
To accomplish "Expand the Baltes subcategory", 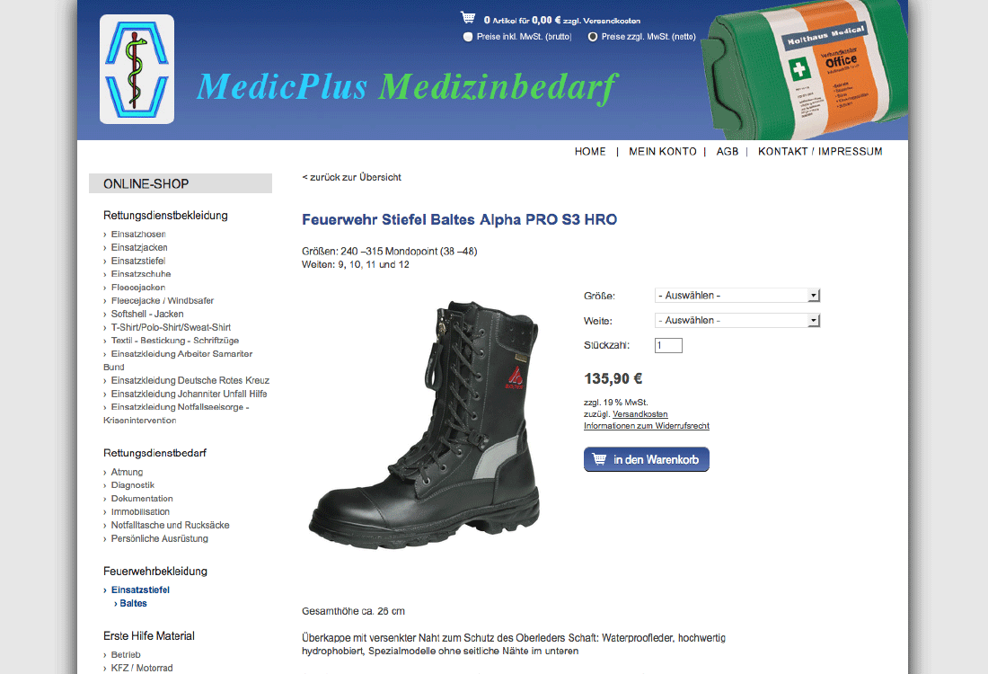I will tap(130, 603).
